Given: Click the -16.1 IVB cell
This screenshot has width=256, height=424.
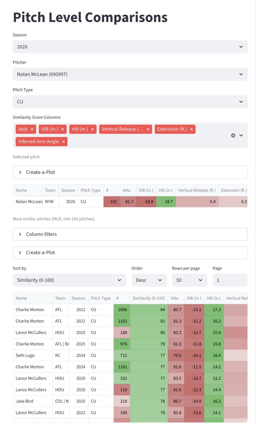Looking at the screenshot, I should pyautogui.click(x=194, y=355).
